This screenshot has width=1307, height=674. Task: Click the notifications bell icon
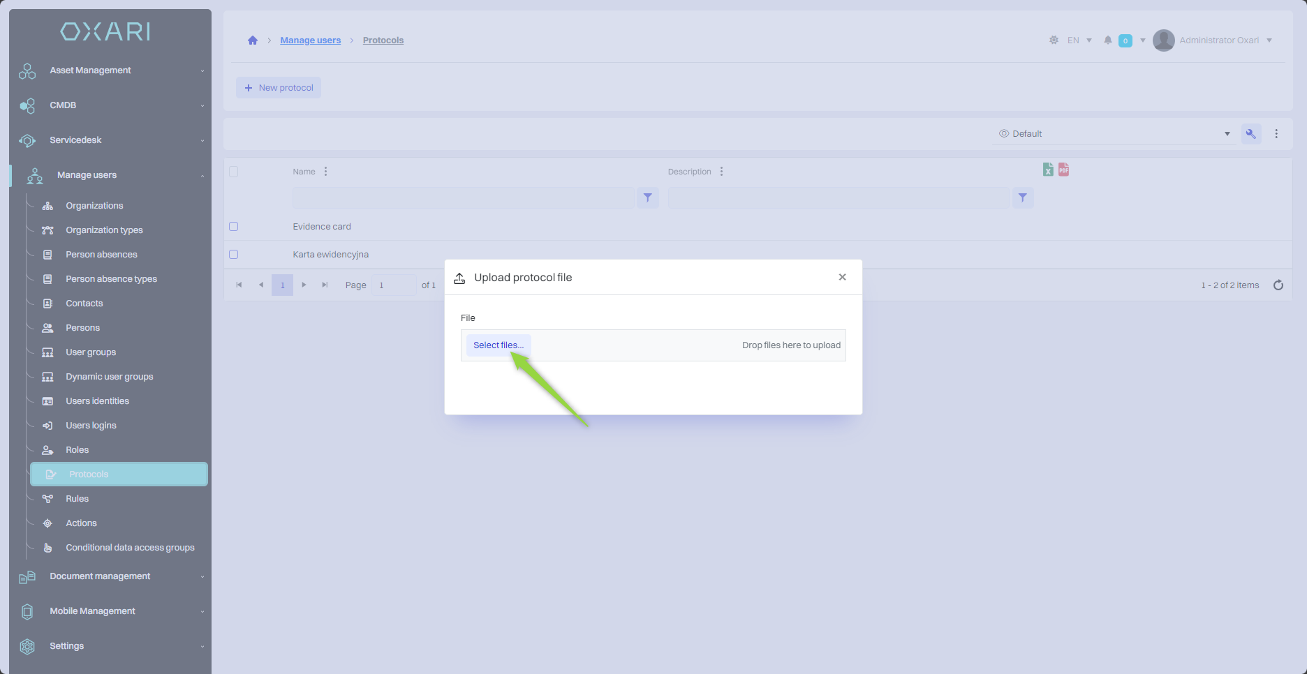pyautogui.click(x=1107, y=40)
